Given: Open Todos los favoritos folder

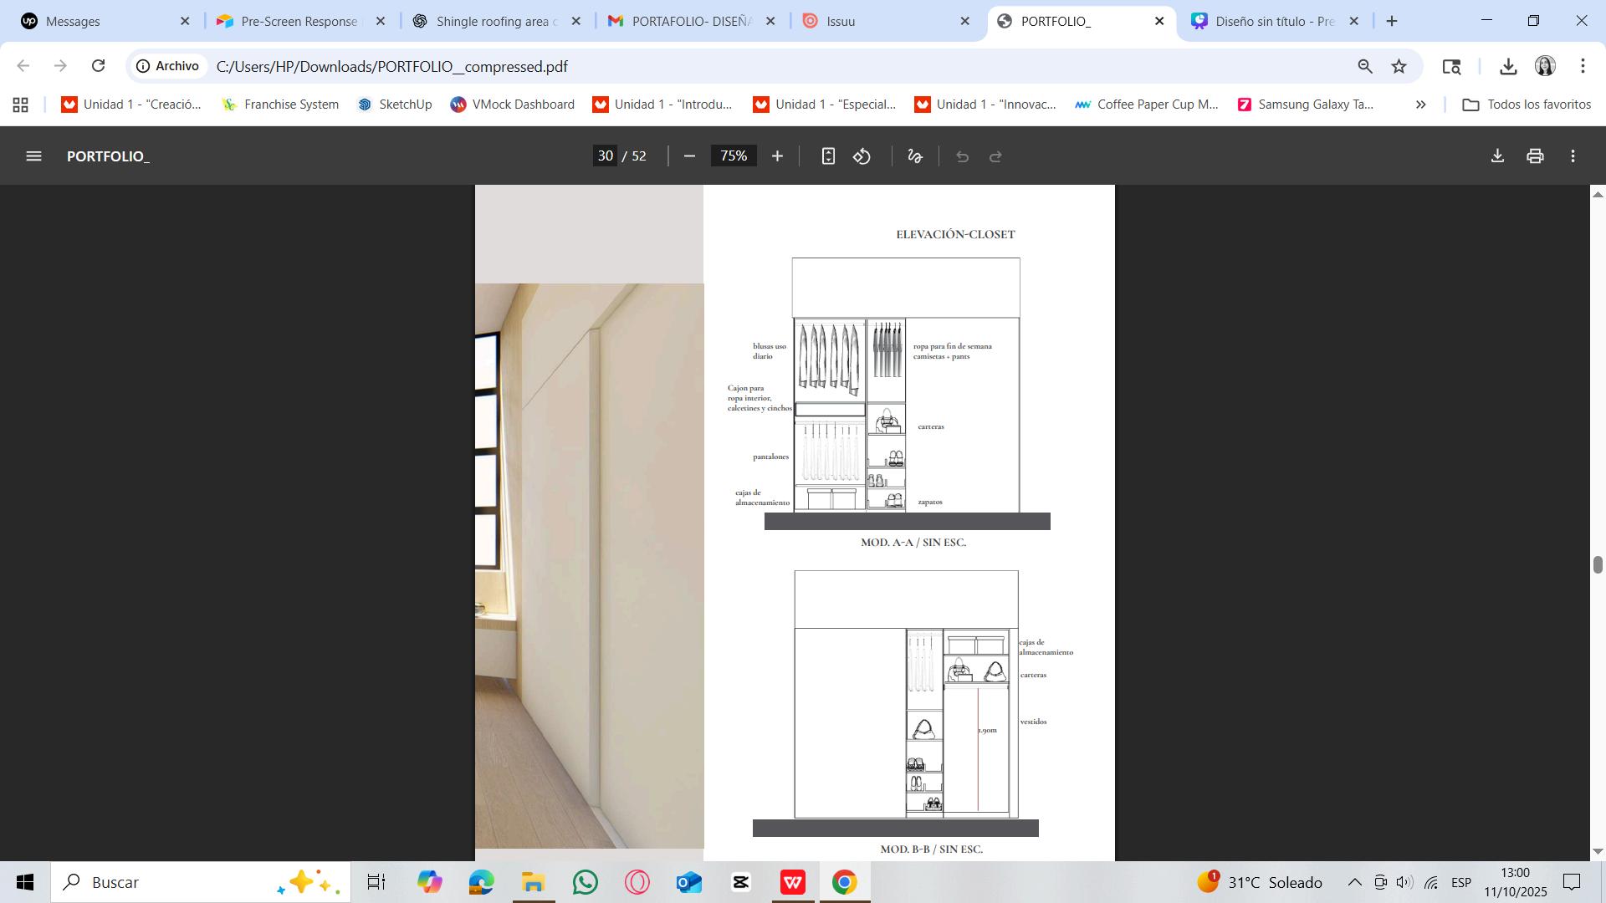Looking at the screenshot, I should click(x=1527, y=105).
